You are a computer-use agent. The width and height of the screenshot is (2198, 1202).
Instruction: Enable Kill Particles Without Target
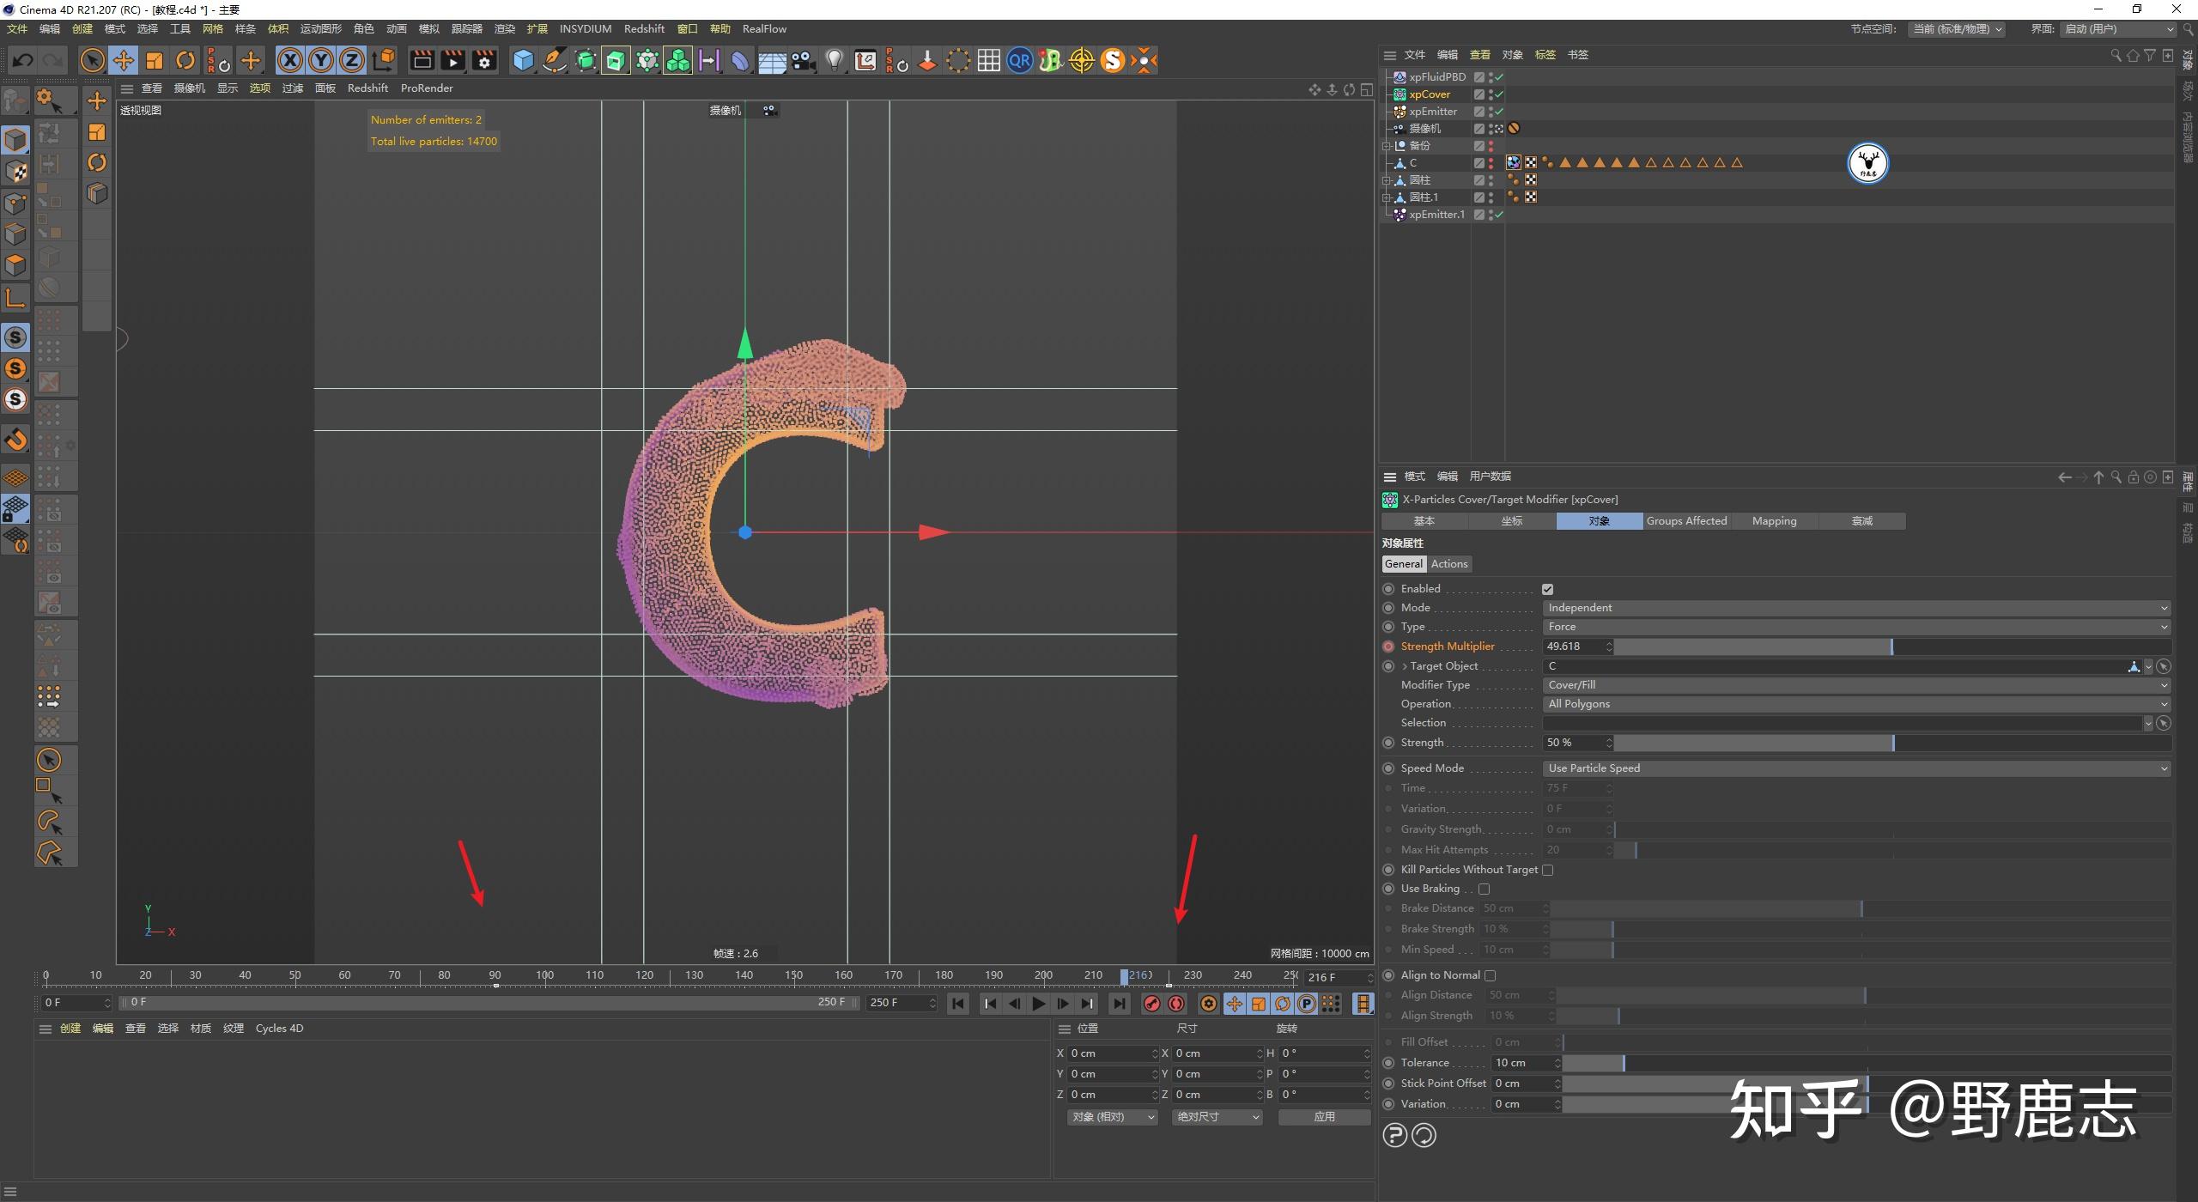[x=1548, y=870]
